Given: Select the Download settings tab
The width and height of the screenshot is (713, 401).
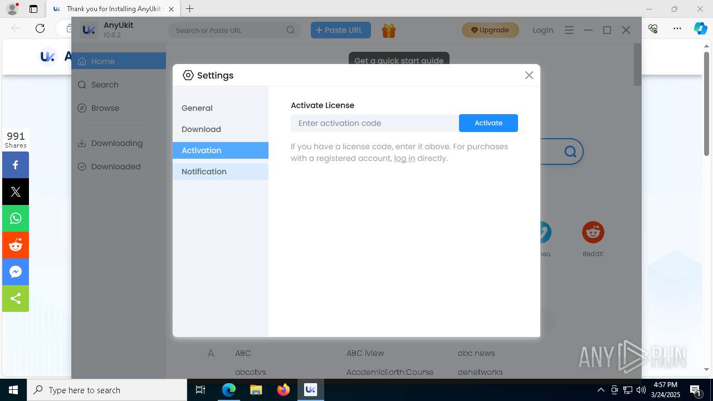Looking at the screenshot, I should tap(221, 129).
